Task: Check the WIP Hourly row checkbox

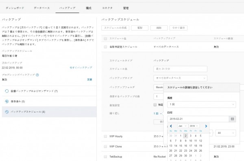Action: 105,137
